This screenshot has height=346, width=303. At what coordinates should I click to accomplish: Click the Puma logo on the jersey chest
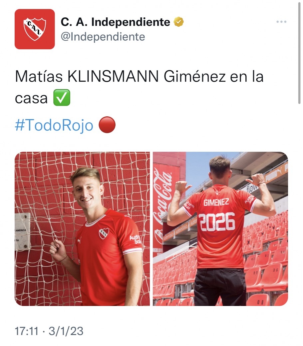(80, 240)
